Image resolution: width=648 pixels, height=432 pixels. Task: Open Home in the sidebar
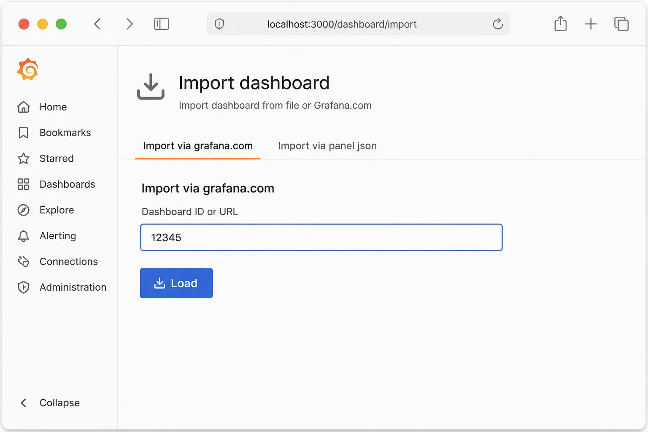coord(53,107)
